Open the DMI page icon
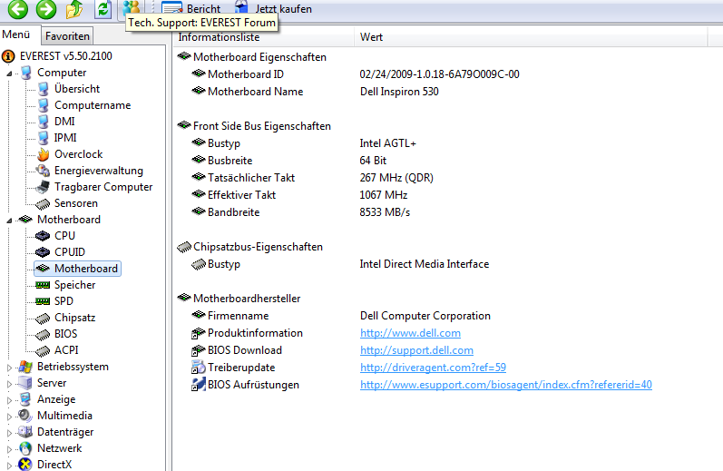 [43, 122]
